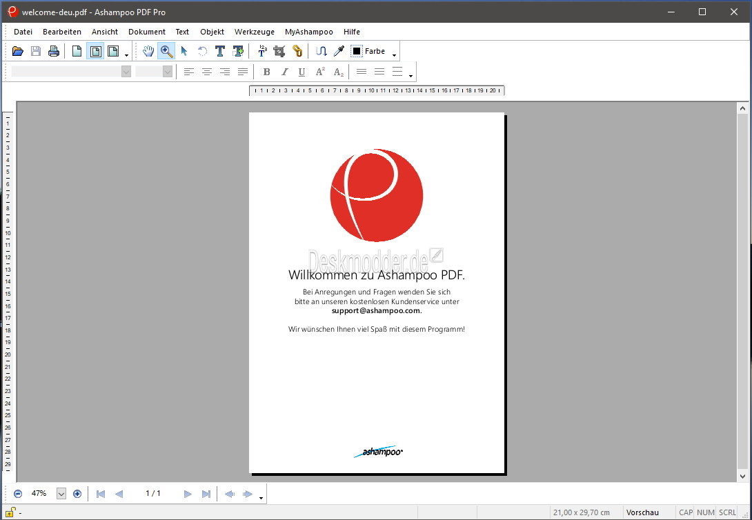Click the yellow padlock security status icon
The height and width of the screenshot is (520, 752).
click(10, 512)
